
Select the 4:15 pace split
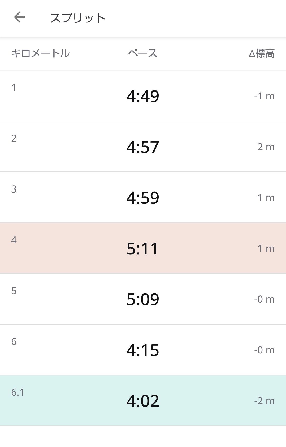(x=143, y=350)
